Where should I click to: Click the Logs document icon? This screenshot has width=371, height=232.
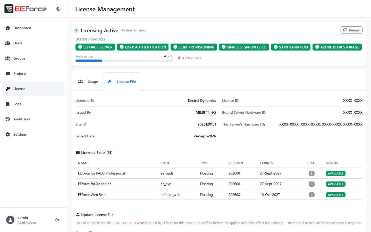point(8,104)
